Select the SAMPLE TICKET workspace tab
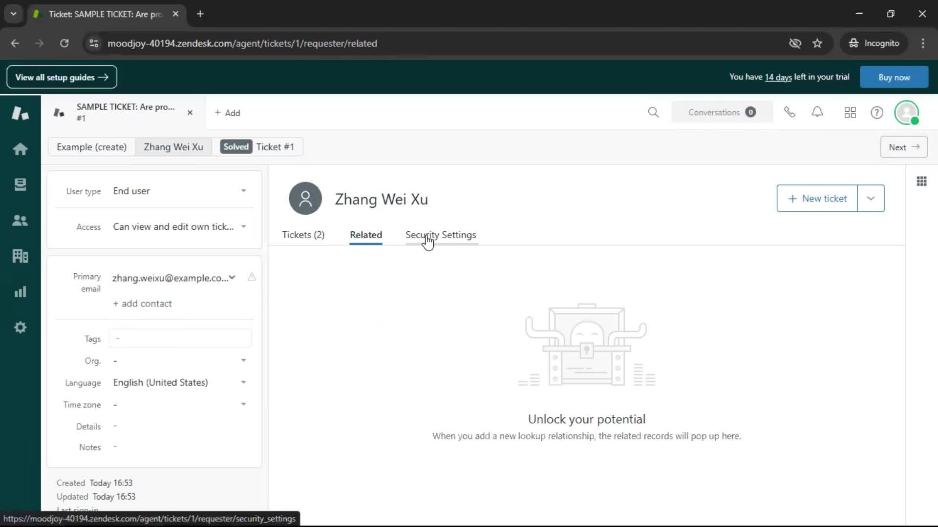Viewport: 938px width, 527px height. pos(122,113)
